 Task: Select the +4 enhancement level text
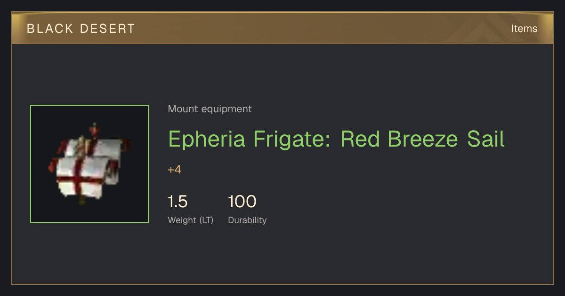click(174, 170)
